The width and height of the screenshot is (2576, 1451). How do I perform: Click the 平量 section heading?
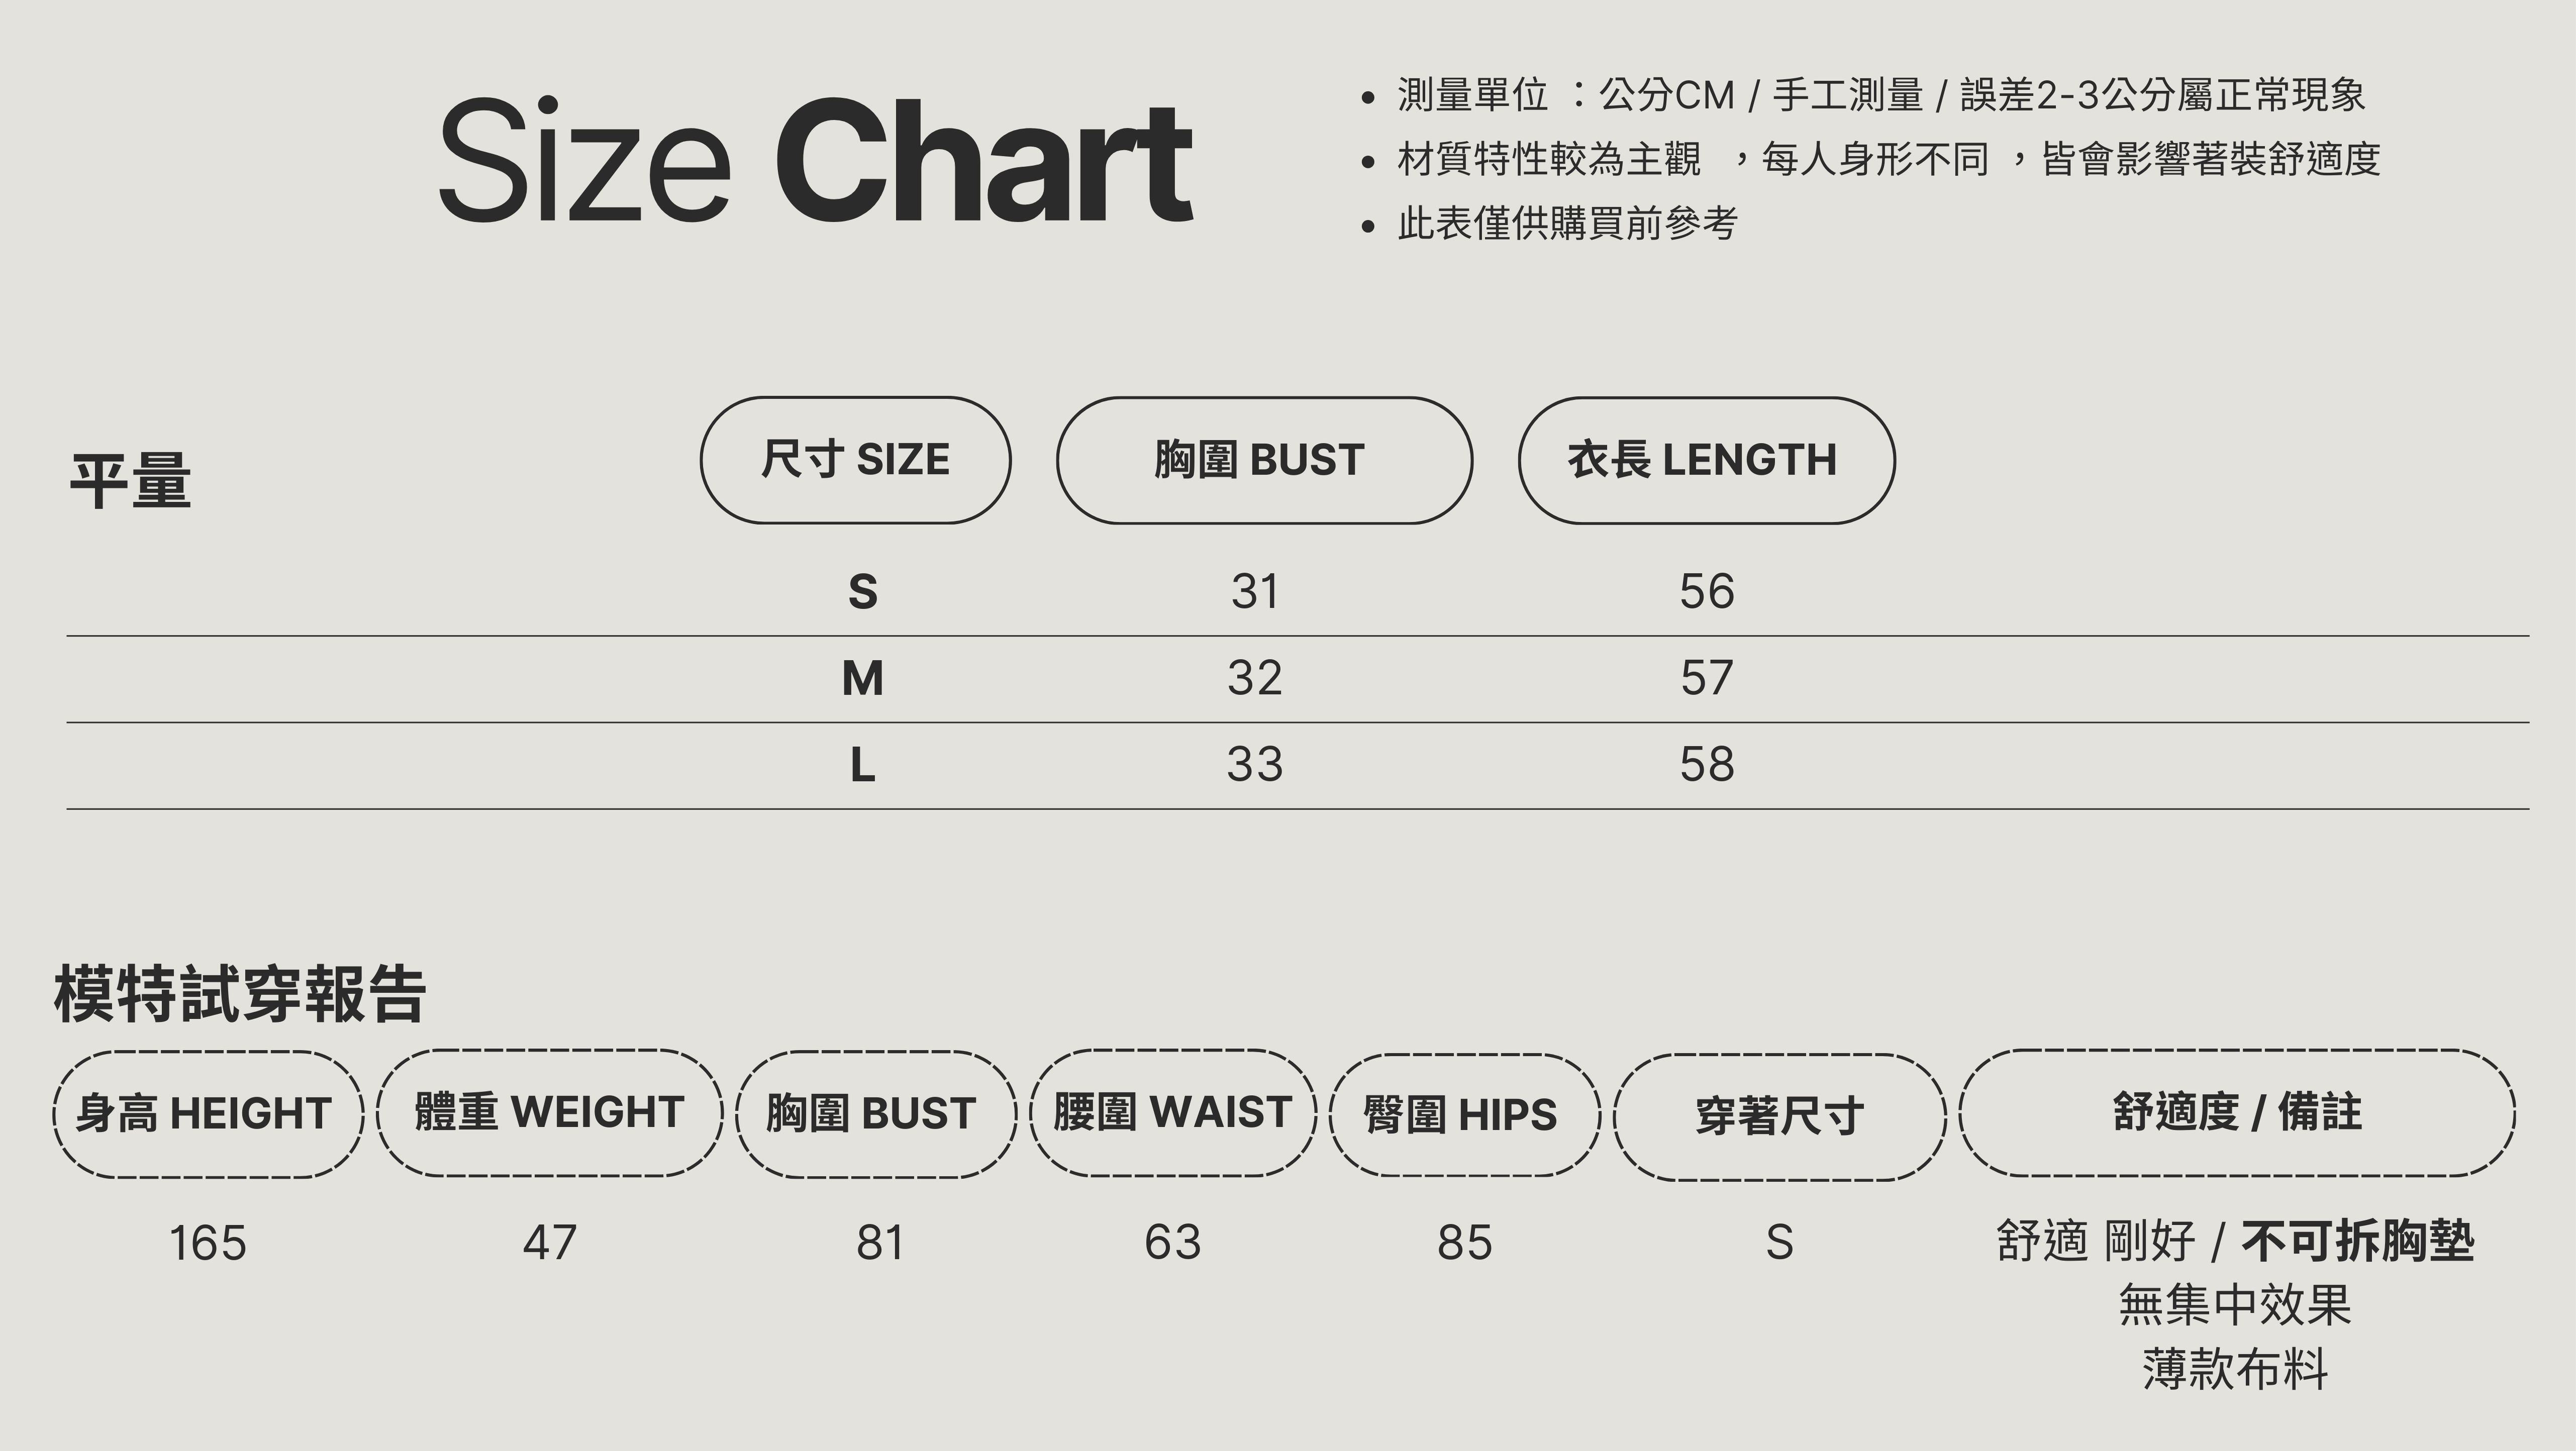tap(130, 482)
